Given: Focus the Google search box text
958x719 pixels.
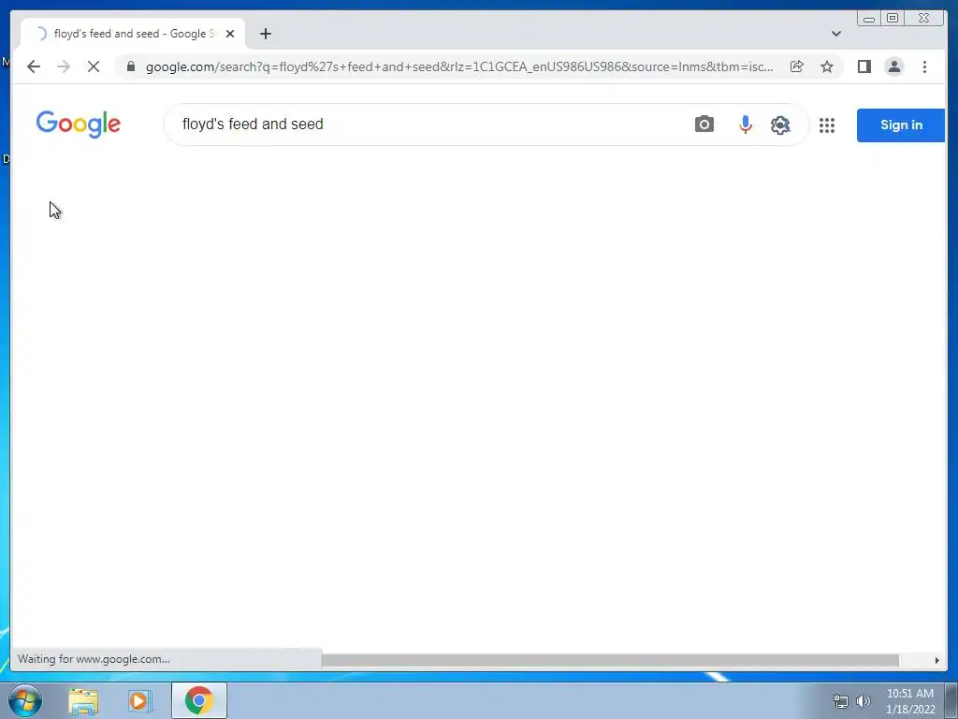Looking at the screenshot, I should tap(253, 125).
